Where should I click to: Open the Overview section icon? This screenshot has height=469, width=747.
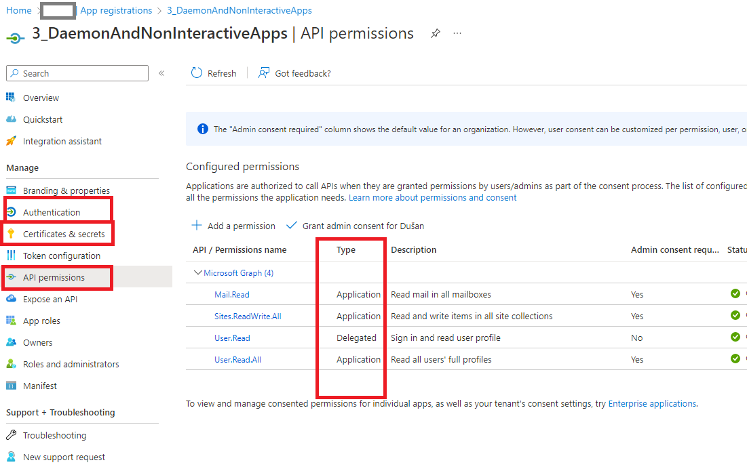pos(10,97)
